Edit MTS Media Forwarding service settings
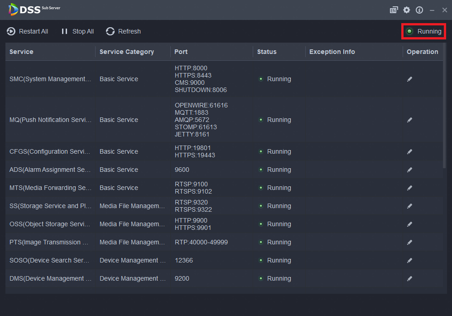452x316 pixels. coord(409,188)
